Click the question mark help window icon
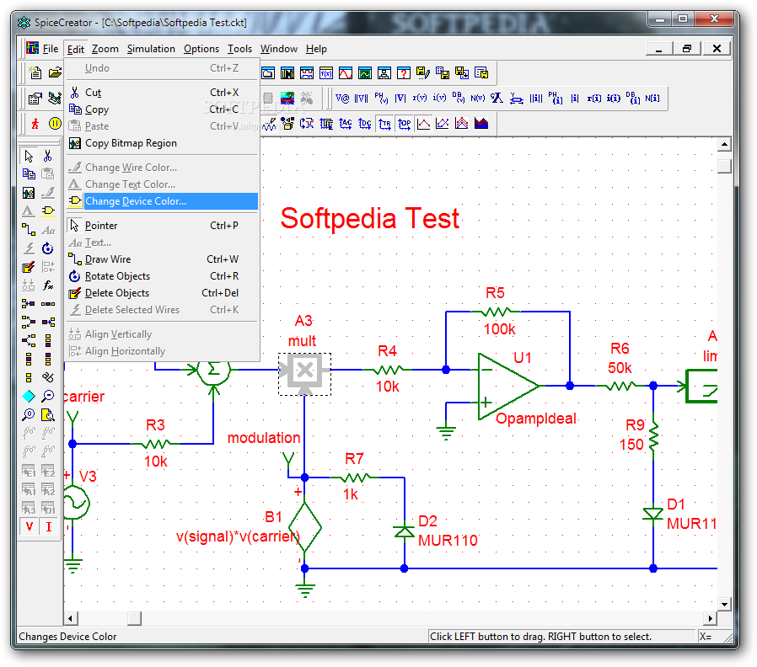This screenshot has width=757, height=667. pos(404,73)
